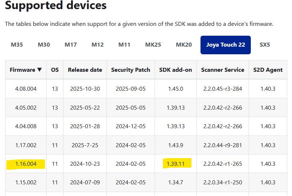
Task: Open the M30 device tab
Action: pos(44,45)
